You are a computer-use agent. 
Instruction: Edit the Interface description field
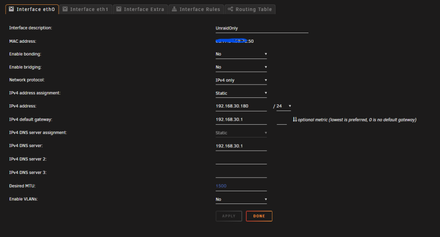(x=262, y=28)
